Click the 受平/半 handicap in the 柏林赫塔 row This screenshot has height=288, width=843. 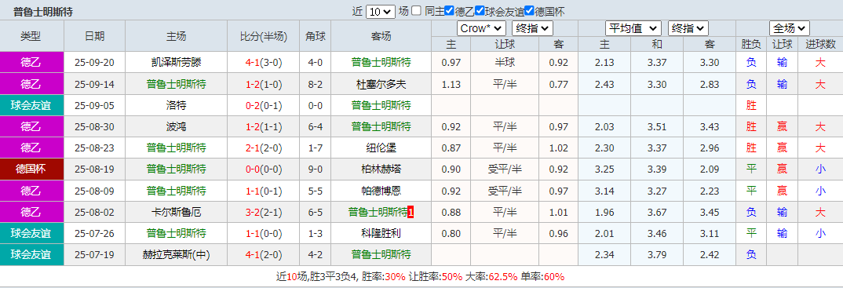point(505,170)
